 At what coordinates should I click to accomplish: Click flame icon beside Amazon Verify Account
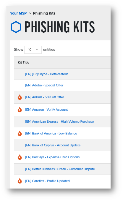click(x=20, y=110)
